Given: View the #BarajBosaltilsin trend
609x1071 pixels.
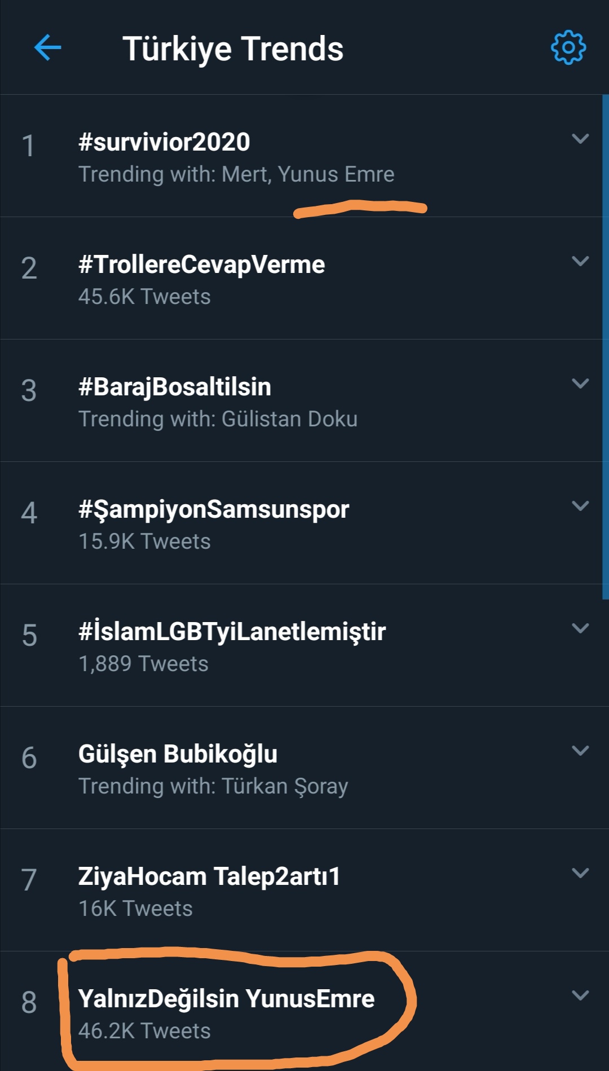Looking at the screenshot, I should [301, 400].
